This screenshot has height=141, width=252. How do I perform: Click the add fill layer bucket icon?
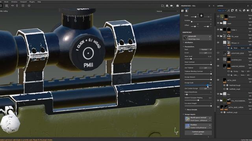pyautogui.click(x=240, y=11)
